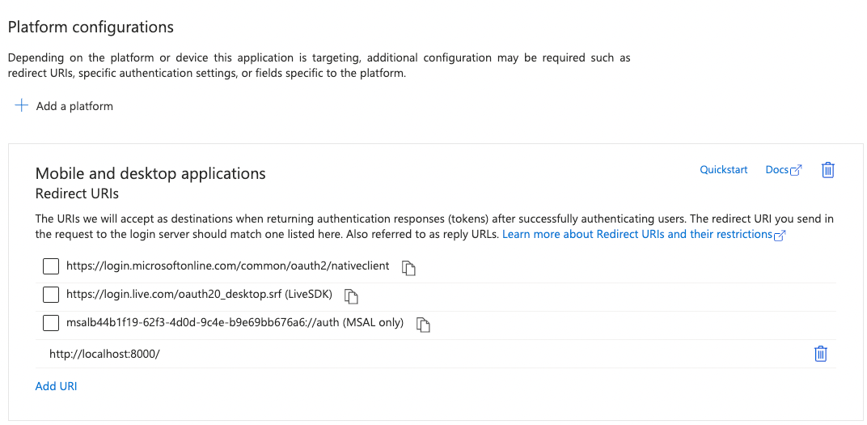
Task: Delete the Mobile and desktop applications platform
Action: pos(827,170)
